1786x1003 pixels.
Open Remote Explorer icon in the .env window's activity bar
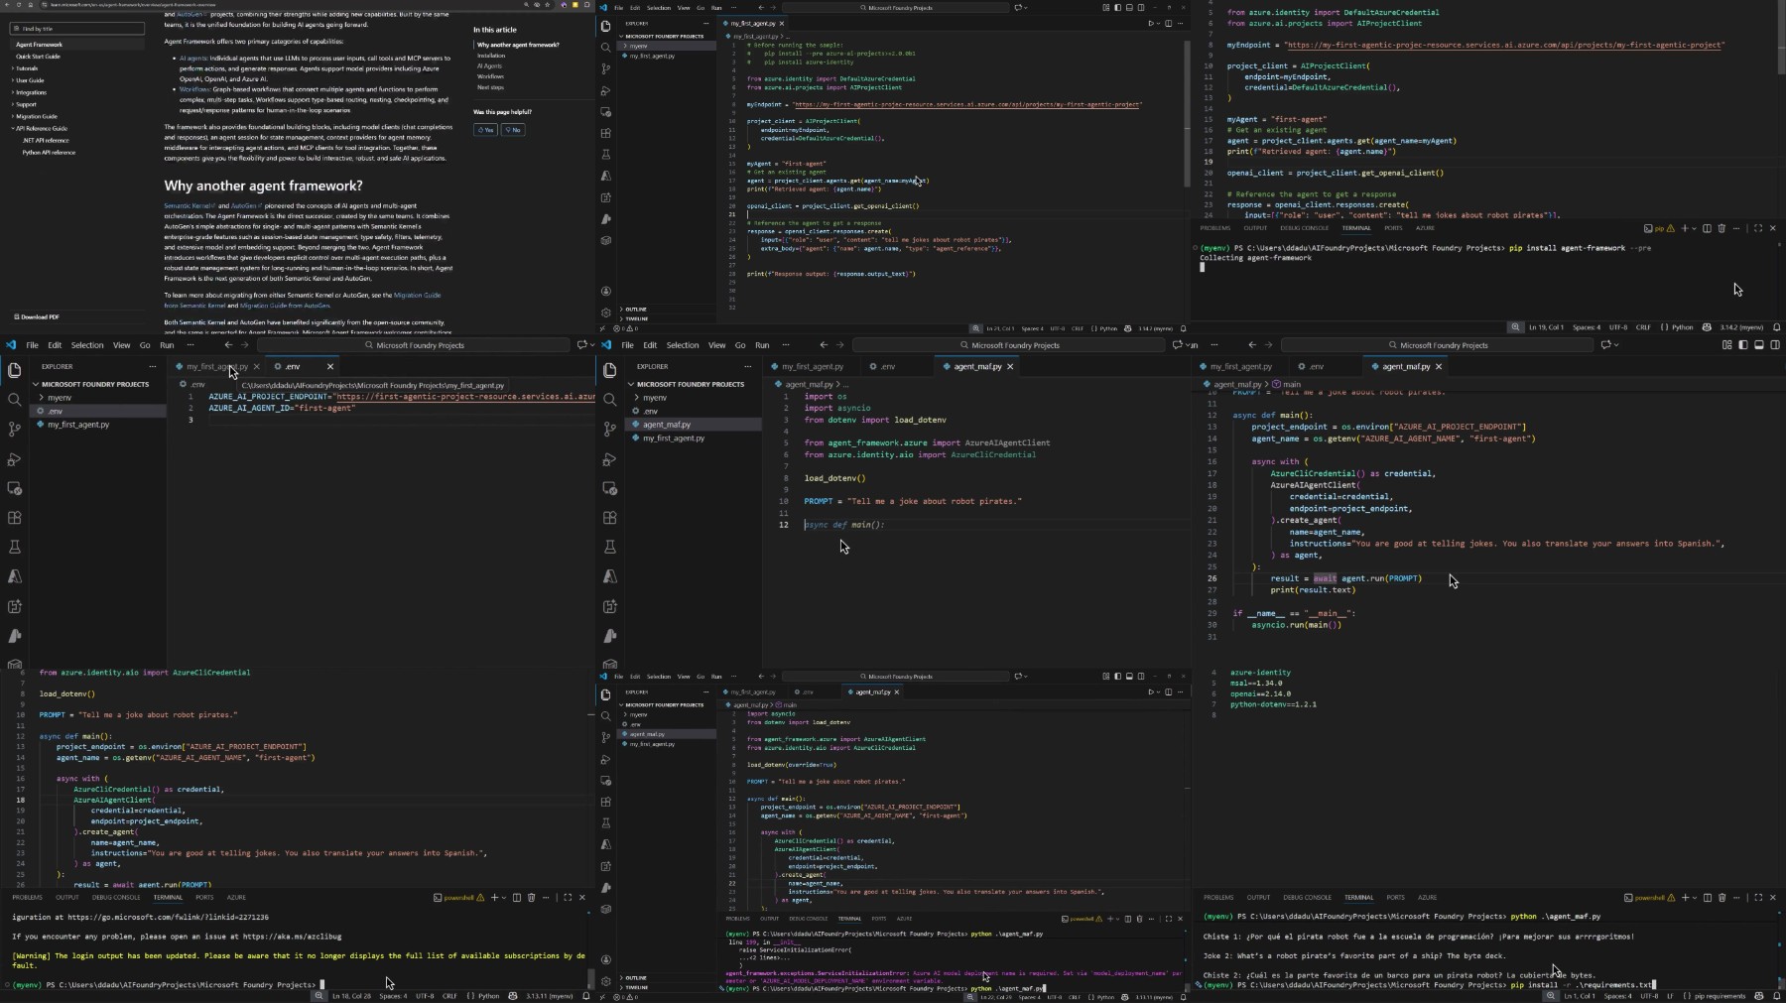[14, 488]
